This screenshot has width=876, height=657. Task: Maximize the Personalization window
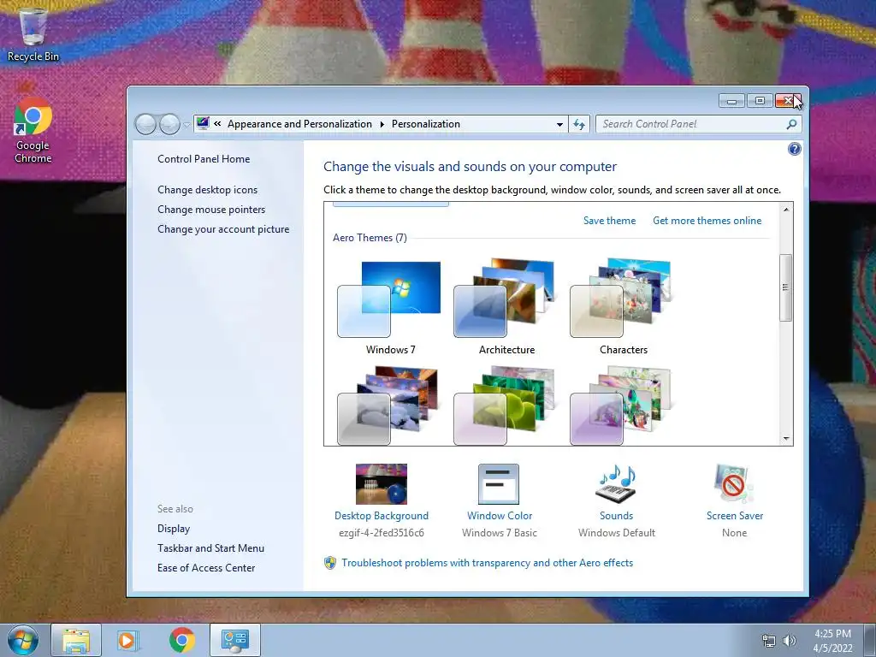(x=760, y=101)
